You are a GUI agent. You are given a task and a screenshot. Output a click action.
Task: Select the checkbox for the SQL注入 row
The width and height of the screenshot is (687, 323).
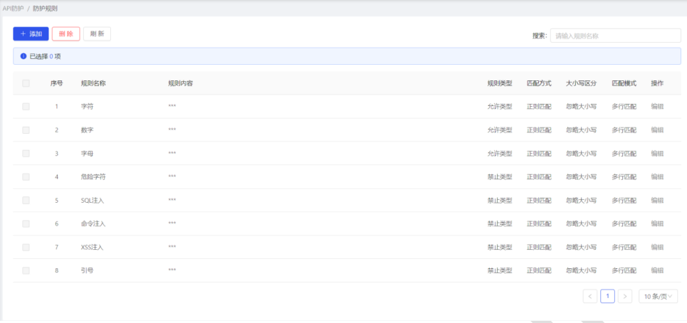tap(26, 201)
